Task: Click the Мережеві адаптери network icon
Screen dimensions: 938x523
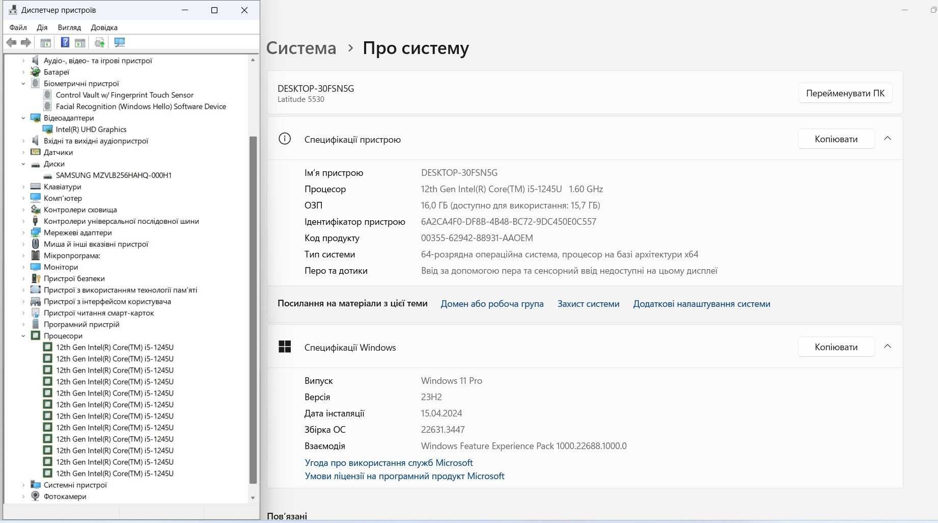Action: [36, 232]
